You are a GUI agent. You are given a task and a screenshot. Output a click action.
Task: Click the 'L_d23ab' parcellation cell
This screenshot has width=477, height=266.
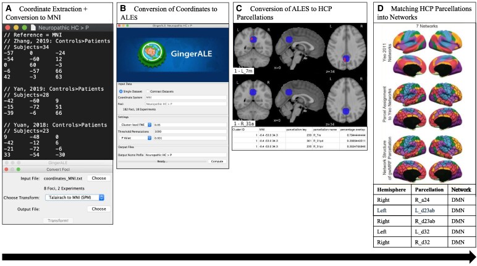click(x=424, y=210)
